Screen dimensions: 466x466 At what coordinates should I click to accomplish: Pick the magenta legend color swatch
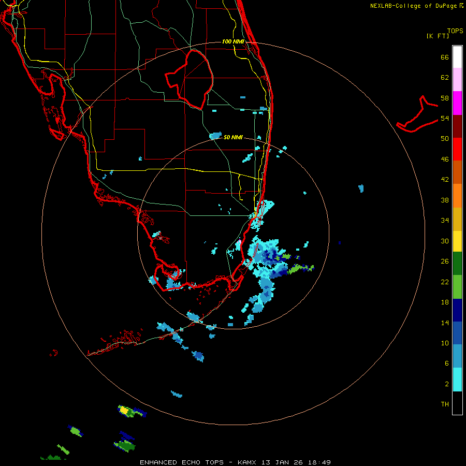tap(457, 103)
